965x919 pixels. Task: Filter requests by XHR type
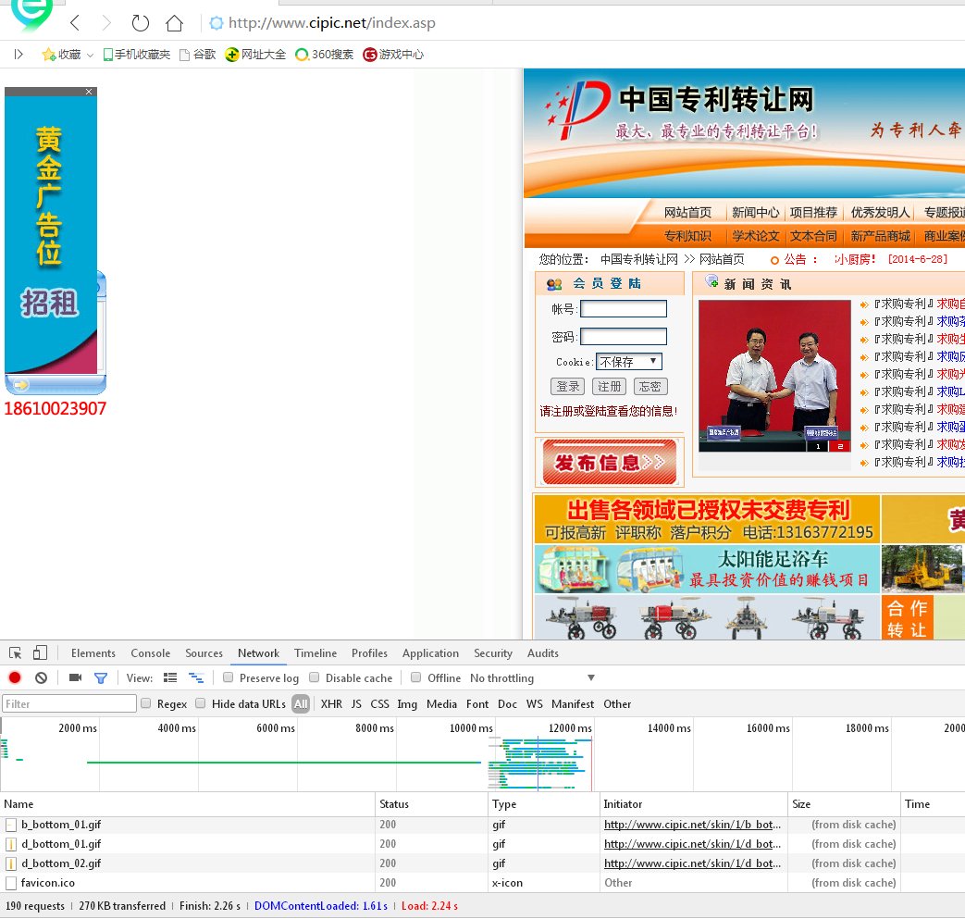[x=331, y=704]
